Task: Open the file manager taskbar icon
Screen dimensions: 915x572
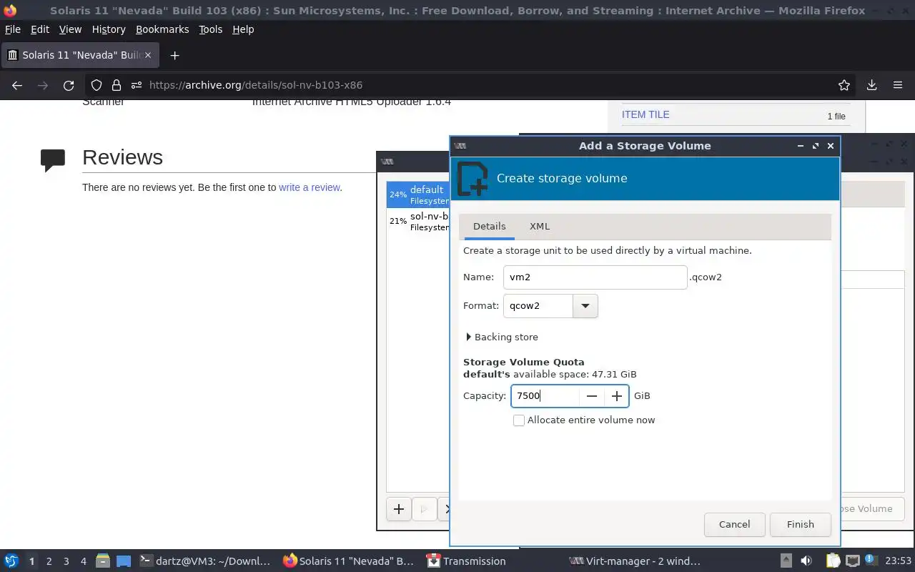Action: [x=102, y=561]
